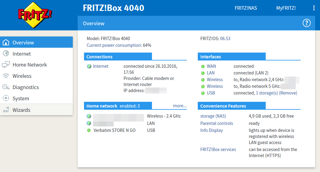
Task: Click more... in Home network section
Action: tap(180, 106)
